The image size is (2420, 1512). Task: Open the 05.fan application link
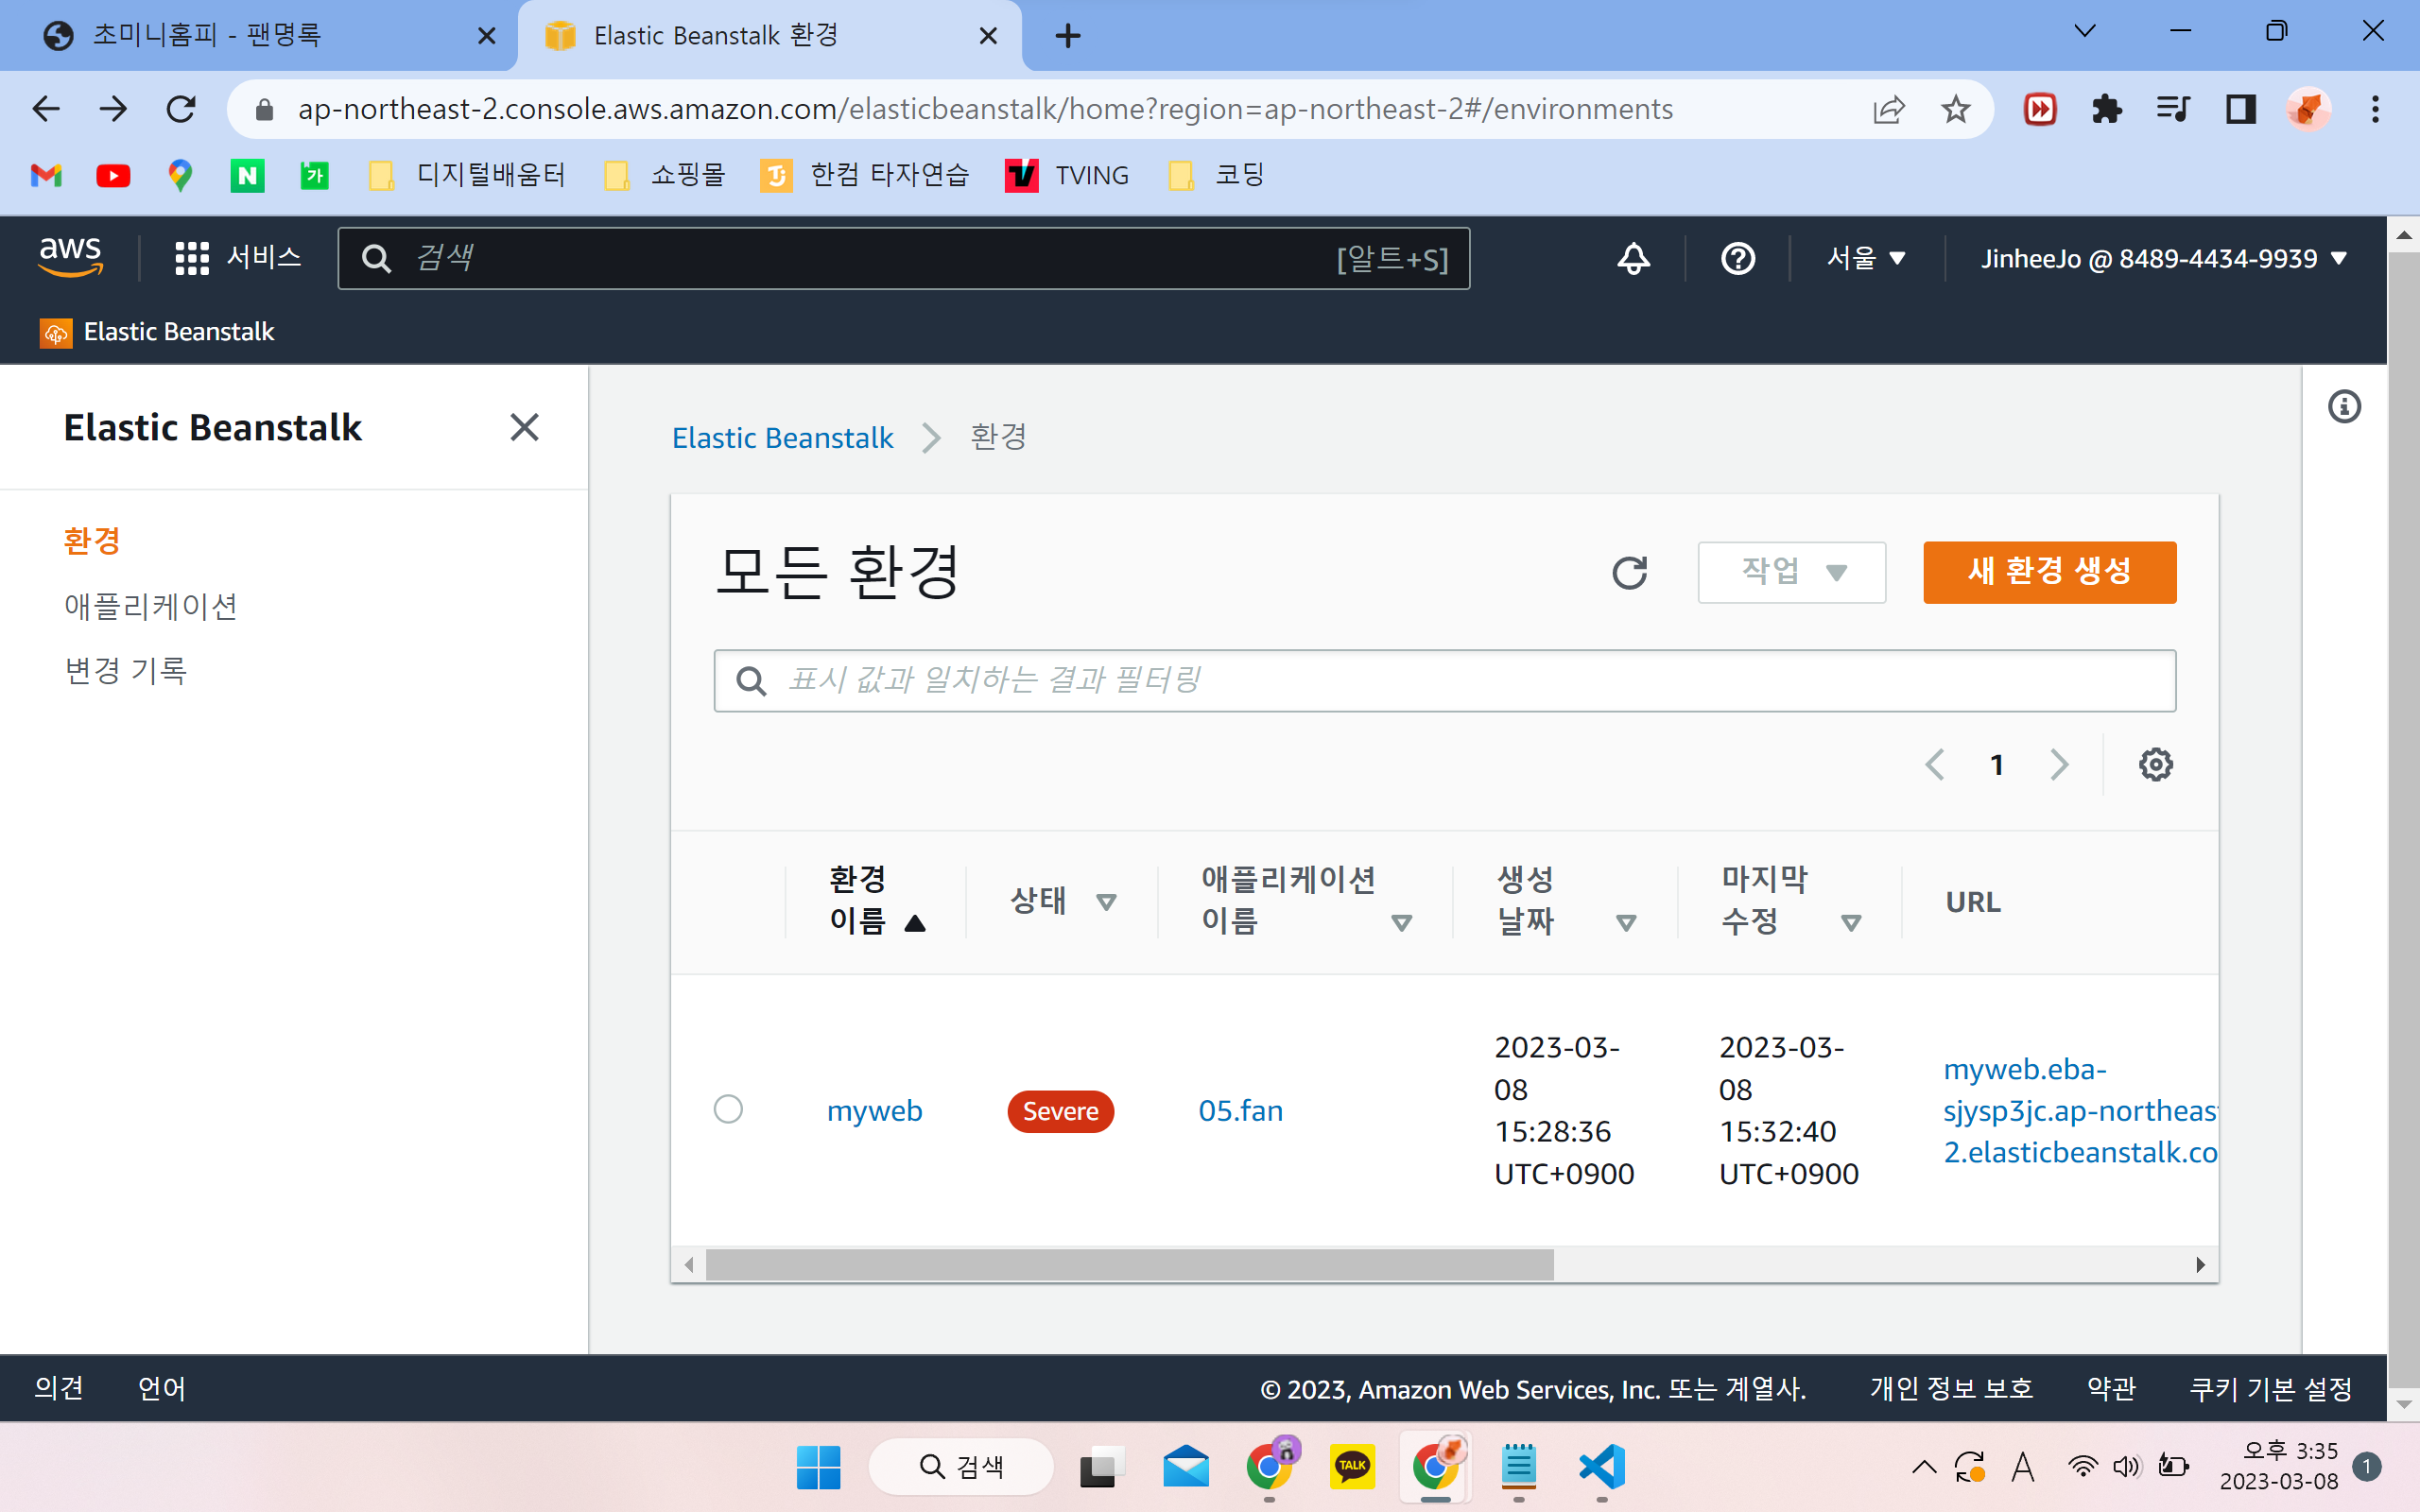[x=1240, y=1110]
